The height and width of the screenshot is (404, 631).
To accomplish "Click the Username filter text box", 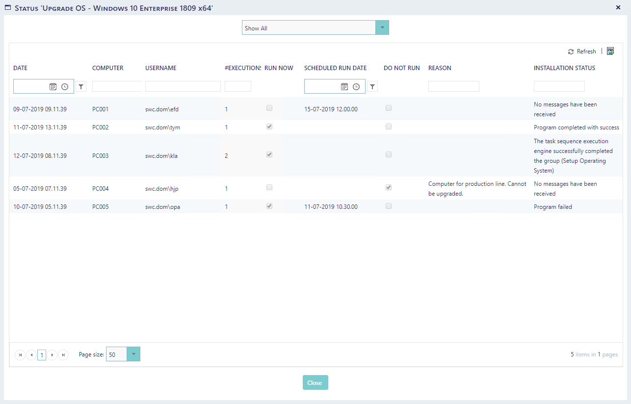I will click(183, 87).
